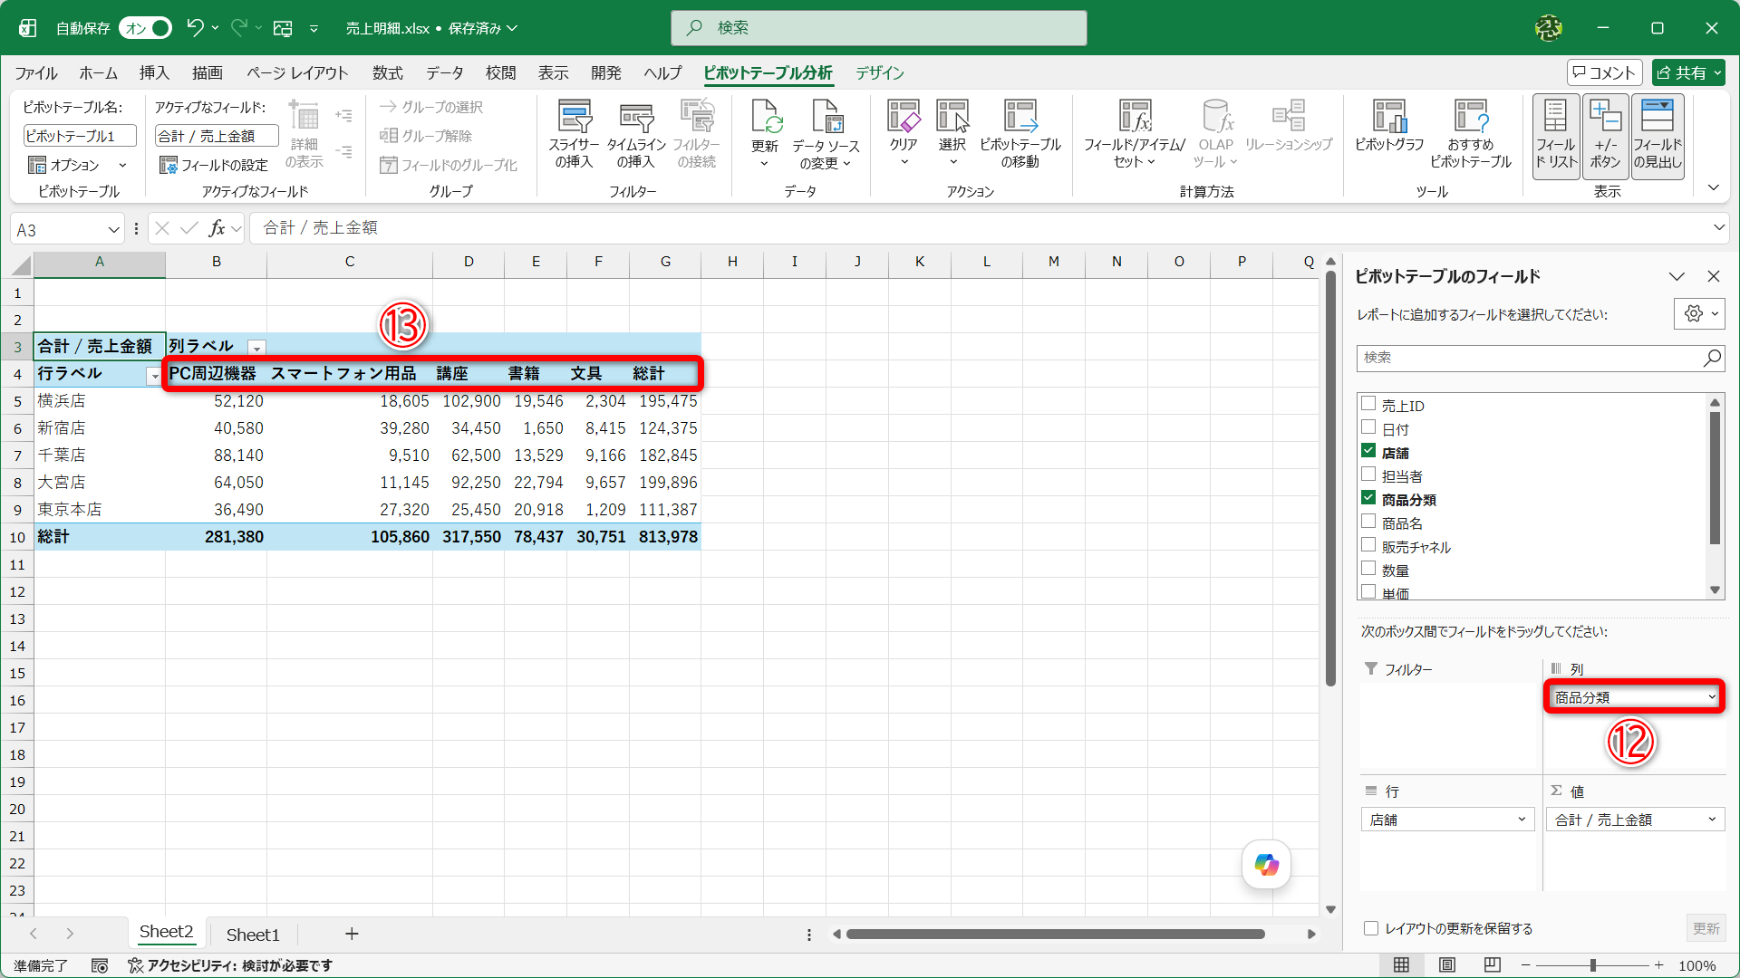The height and width of the screenshot is (978, 1740).
Task: Close the ピボットテーブルのフィールド pane
Action: pyautogui.click(x=1714, y=276)
